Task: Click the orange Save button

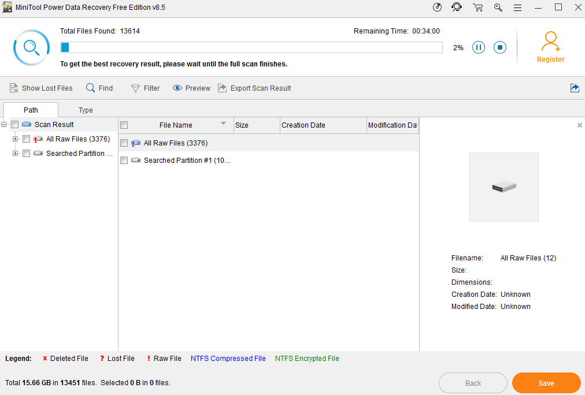Action: tap(546, 383)
